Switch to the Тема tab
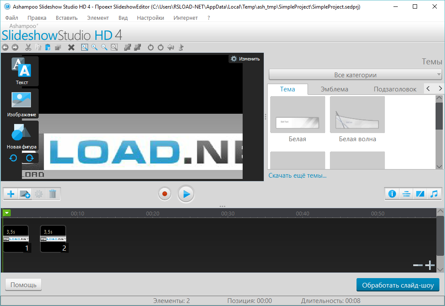The width and height of the screenshot is (445, 306). pos(287,89)
